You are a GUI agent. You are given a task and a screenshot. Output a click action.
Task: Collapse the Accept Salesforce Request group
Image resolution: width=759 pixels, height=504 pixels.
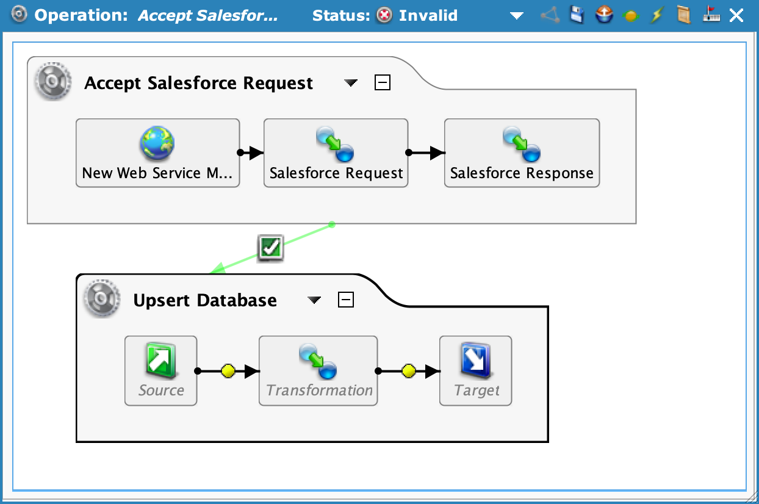(383, 82)
